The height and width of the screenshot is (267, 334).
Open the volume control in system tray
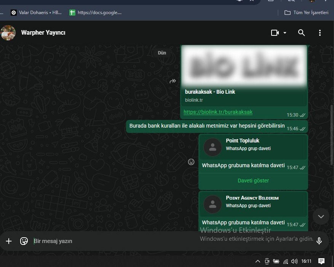(x=294, y=261)
